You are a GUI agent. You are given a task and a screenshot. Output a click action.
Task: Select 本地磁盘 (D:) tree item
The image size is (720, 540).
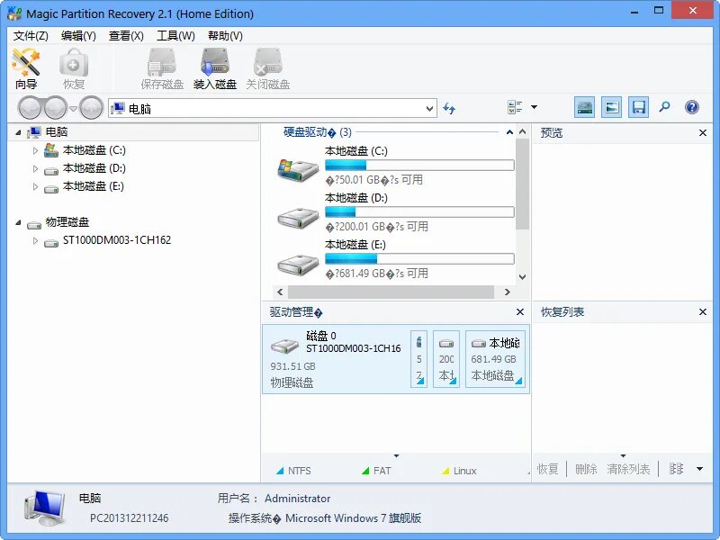94,168
